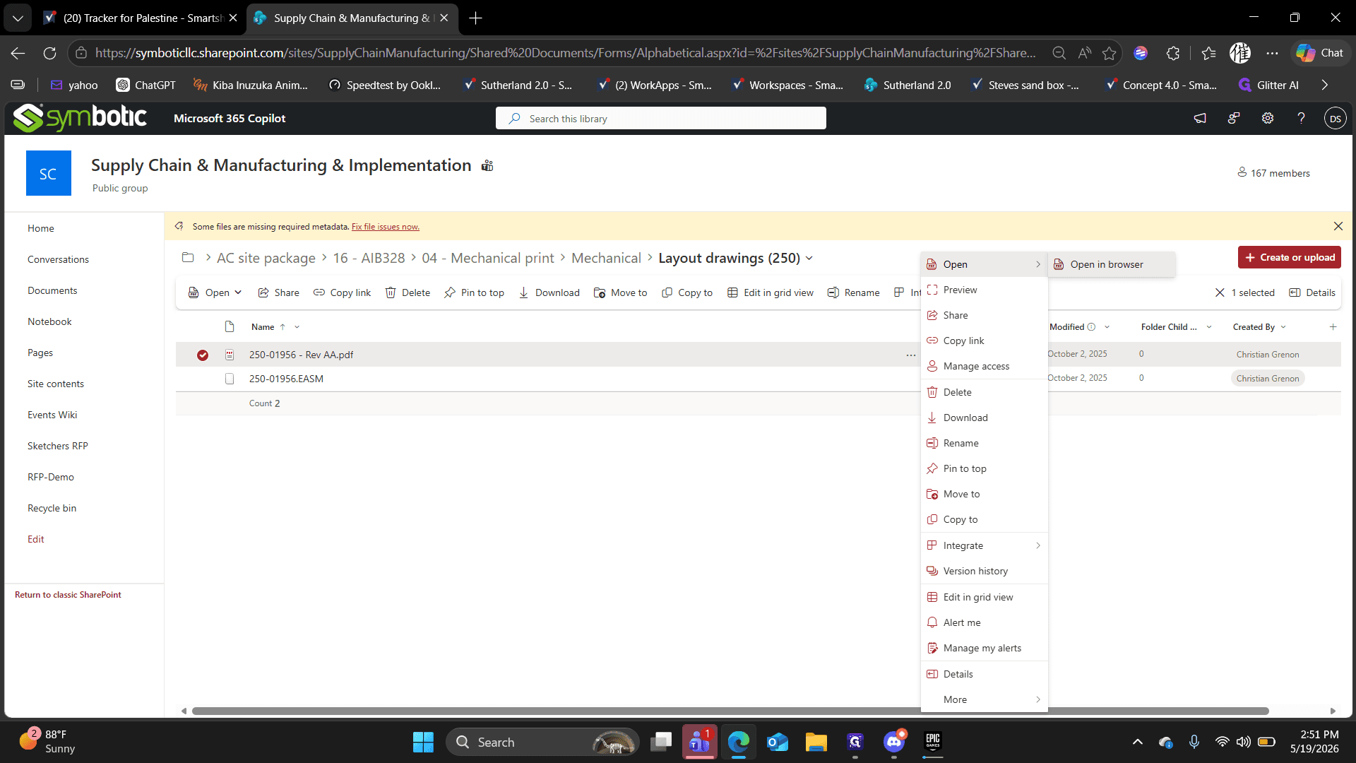Dismiss the missing metadata banner

point(1338,226)
